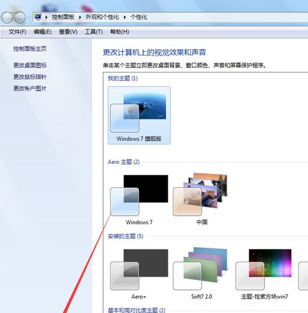Click the 基本和高对比度主题 (2) header
This screenshot has width=308, height=313.
(137, 310)
